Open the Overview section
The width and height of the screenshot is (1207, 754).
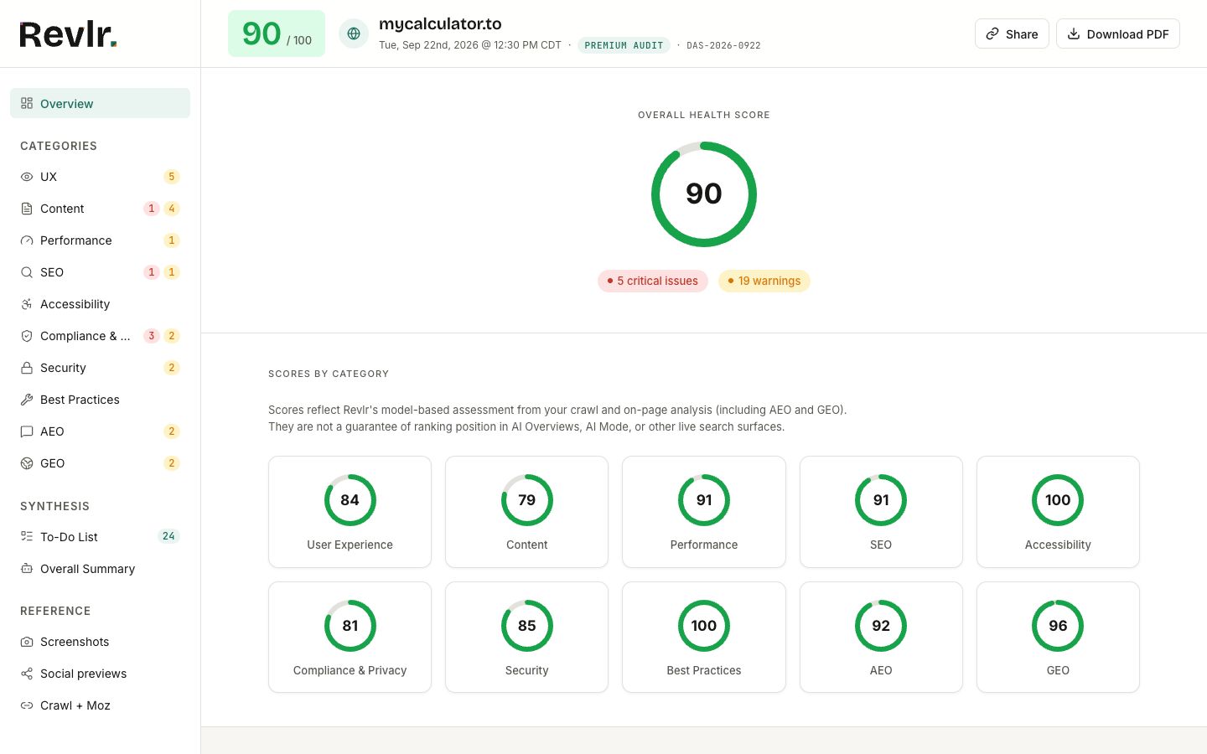100,103
